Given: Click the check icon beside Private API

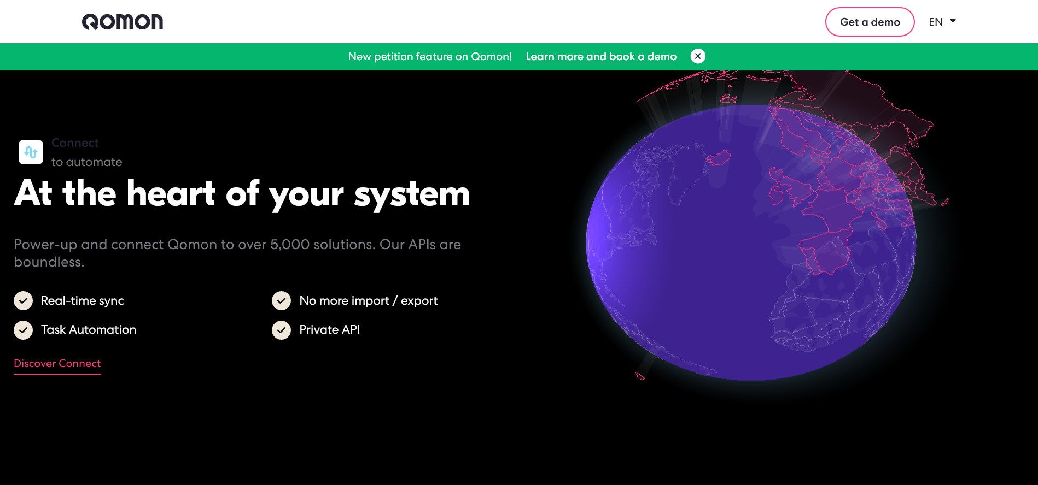Looking at the screenshot, I should tap(281, 330).
